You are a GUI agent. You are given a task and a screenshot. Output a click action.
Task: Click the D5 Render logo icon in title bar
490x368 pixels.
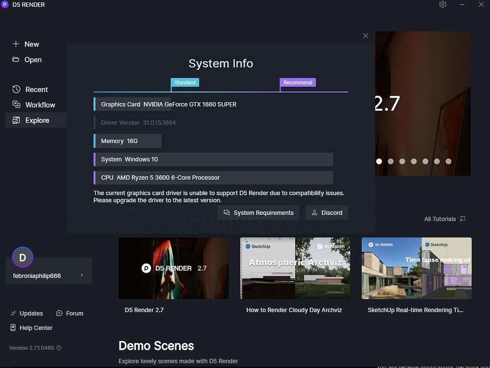click(5, 5)
